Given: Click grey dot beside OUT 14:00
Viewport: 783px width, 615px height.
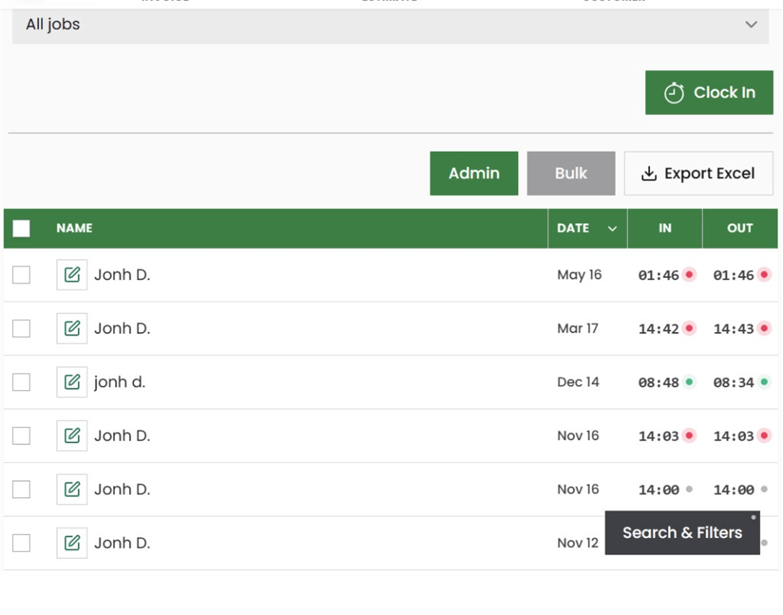Looking at the screenshot, I should click(x=764, y=489).
